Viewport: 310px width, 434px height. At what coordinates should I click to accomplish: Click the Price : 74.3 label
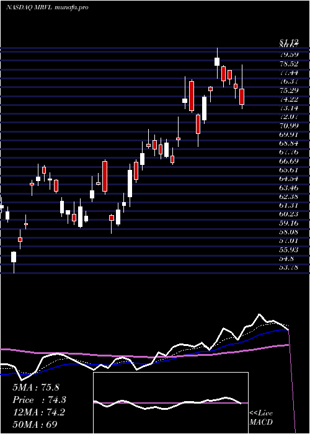(39, 400)
